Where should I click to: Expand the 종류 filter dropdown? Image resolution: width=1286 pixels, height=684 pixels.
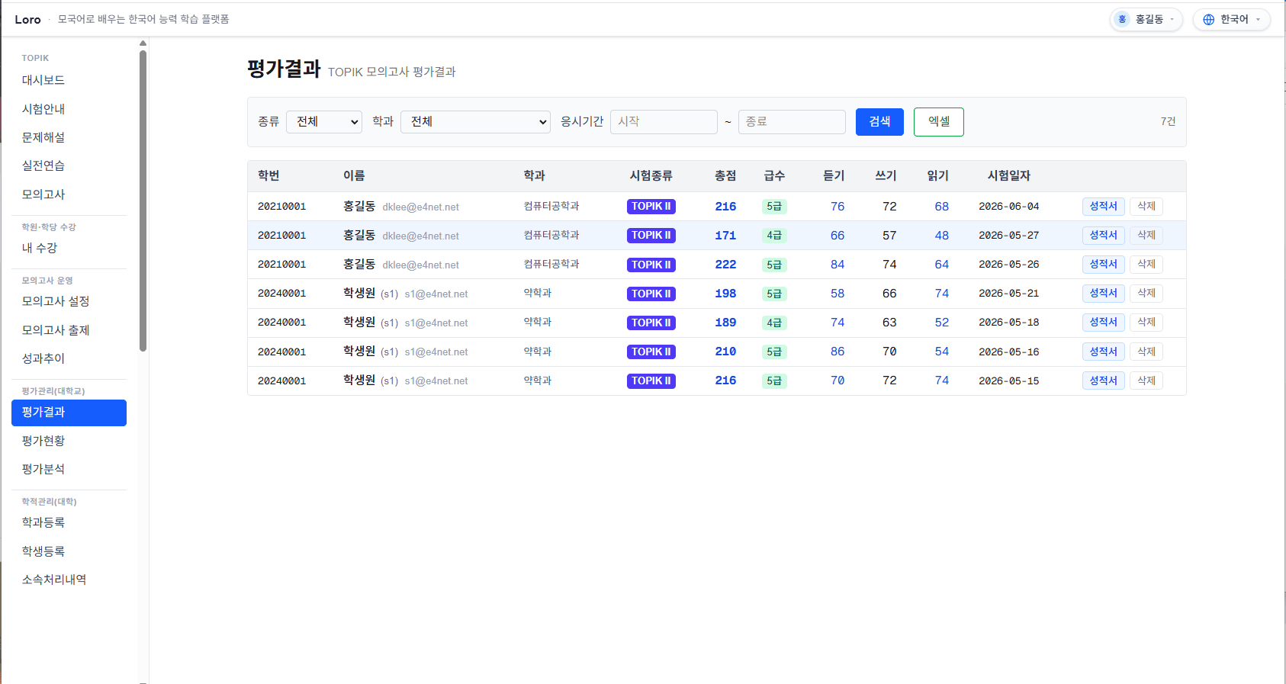pyautogui.click(x=324, y=122)
